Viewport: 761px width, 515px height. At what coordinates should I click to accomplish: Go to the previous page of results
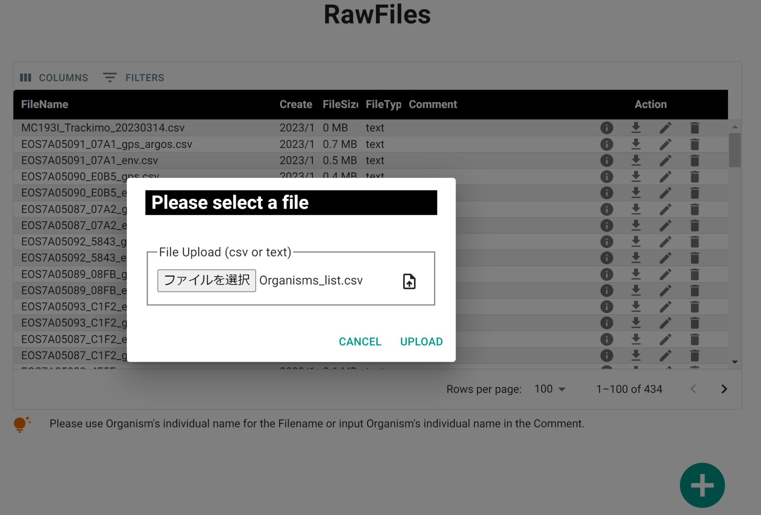693,389
